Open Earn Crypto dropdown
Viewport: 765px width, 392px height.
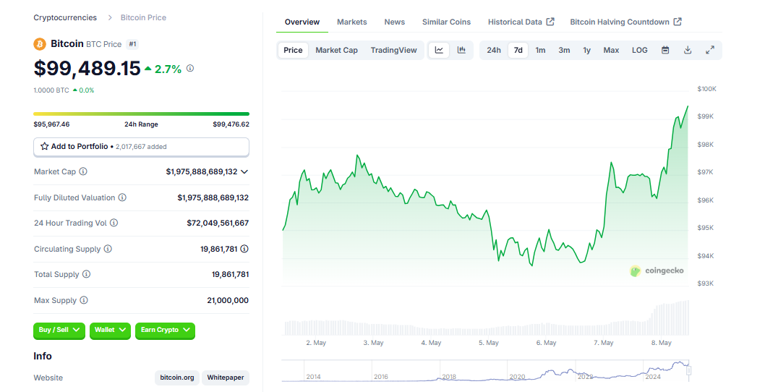pyautogui.click(x=165, y=330)
